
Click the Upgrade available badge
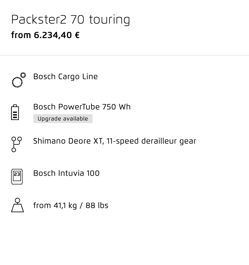(x=63, y=119)
